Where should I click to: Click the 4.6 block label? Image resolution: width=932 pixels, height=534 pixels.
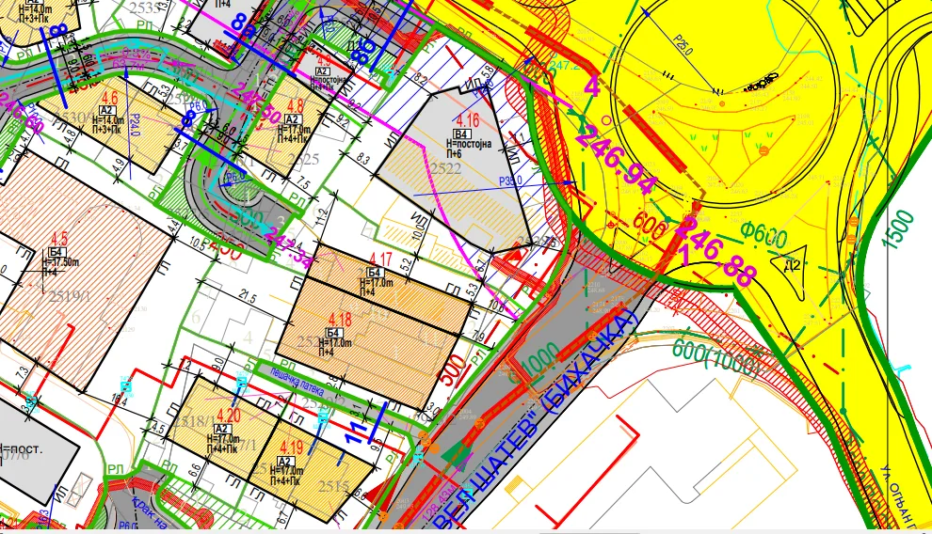point(110,98)
